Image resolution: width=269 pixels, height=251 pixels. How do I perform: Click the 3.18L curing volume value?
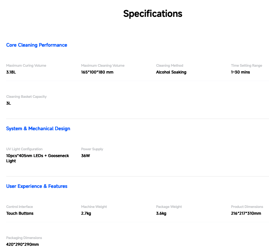click(x=11, y=72)
